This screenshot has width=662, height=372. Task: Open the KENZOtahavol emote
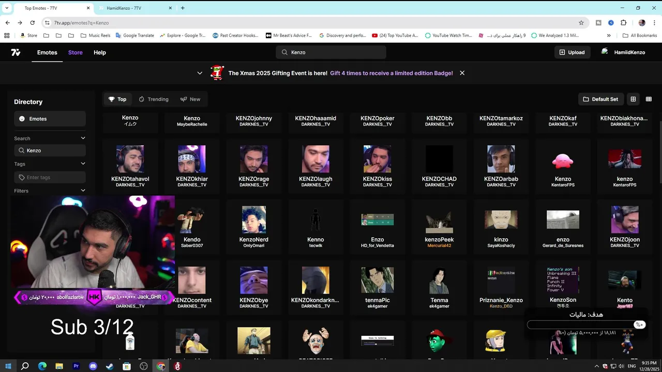pos(130,166)
